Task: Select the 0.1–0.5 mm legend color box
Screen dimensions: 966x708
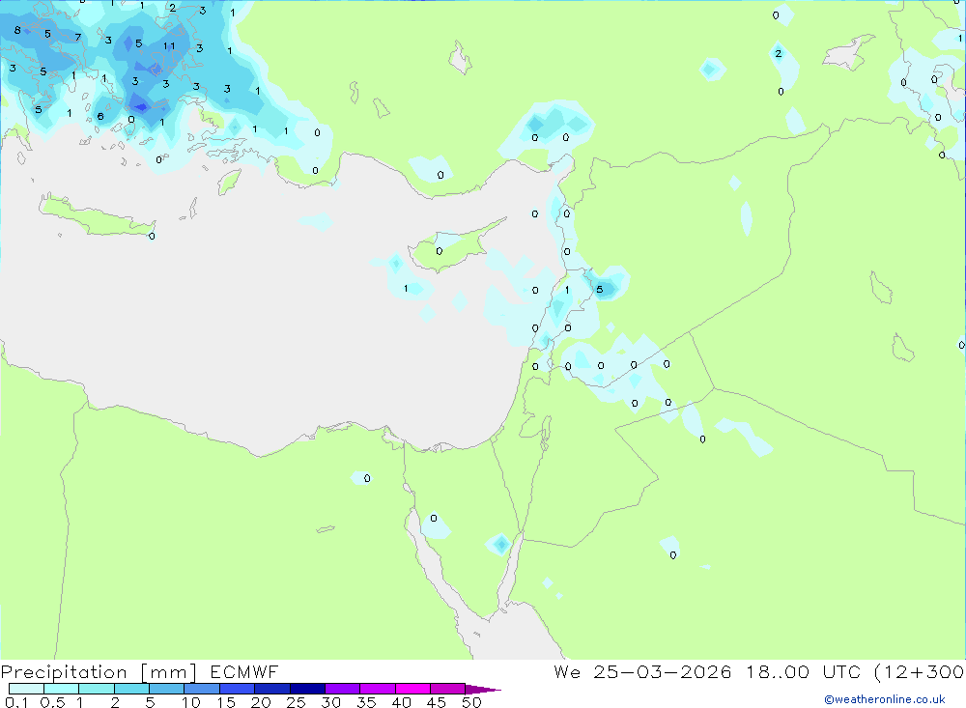Action: (26, 689)
